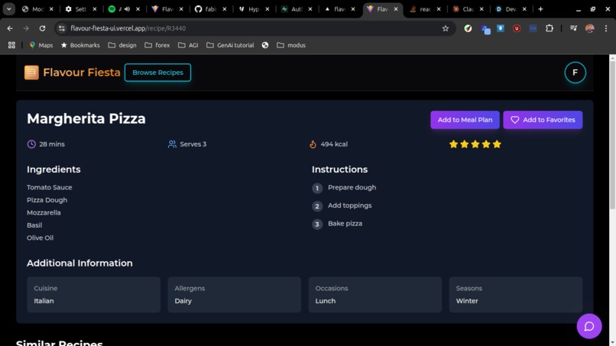
Task: View site information icon in address bar
Action: 62,28
